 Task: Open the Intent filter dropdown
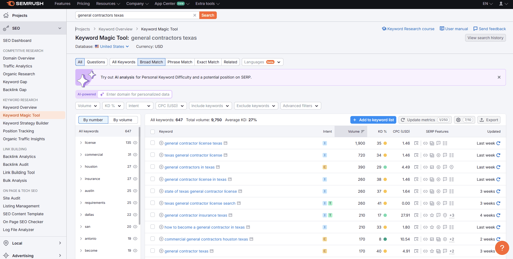[140, 106]
